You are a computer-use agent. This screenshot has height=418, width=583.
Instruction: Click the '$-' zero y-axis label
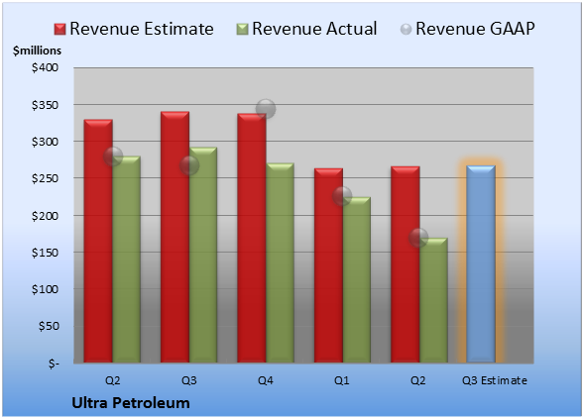point(54,364)
